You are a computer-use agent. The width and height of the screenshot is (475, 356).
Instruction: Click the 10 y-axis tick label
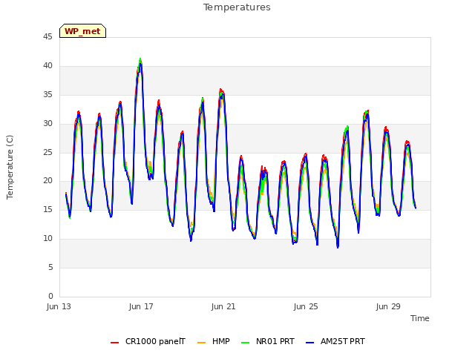point(47,239)
